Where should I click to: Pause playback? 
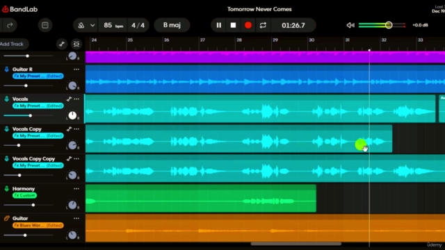(x=219, y=25)
